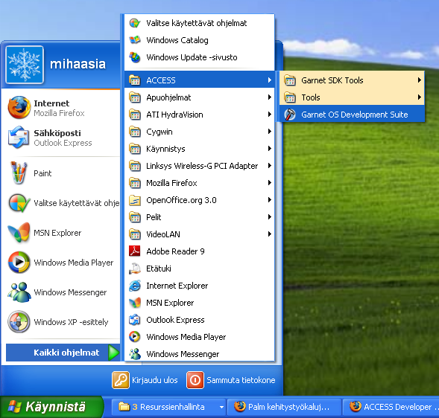The height and width of the screenshot is (418, 439).
Task: Click the Kirjaudu ulos key icon
Action: click(x=121, y=380)
